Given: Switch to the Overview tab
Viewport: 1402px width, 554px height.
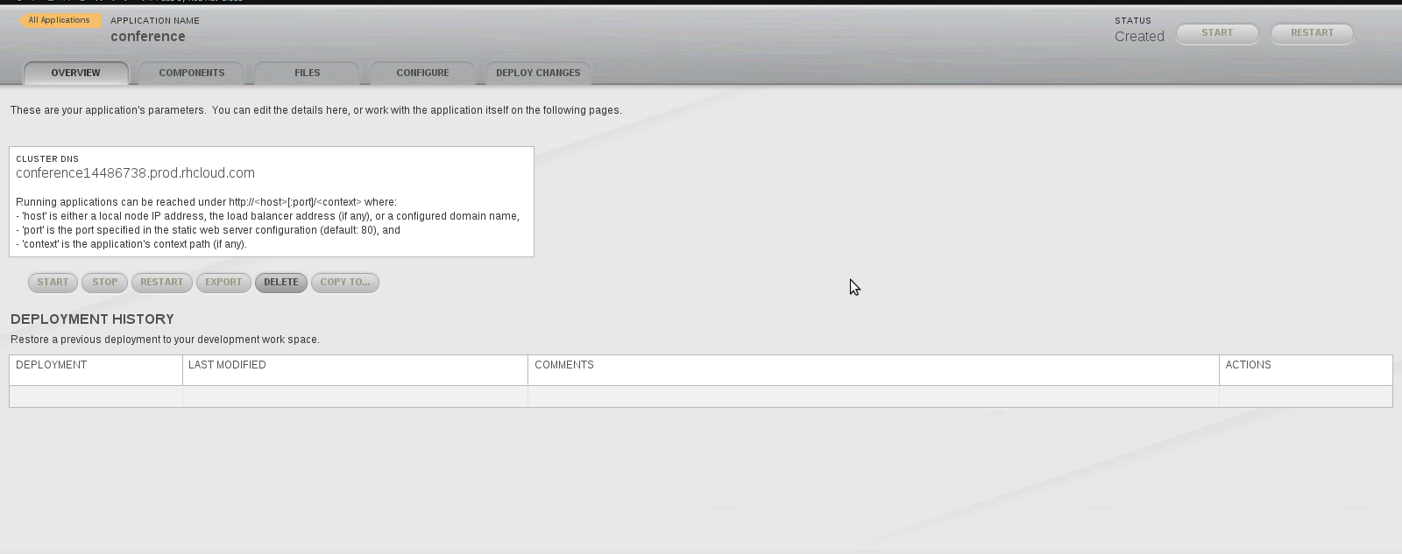Looking at the screenshot, I should tap(75, 73).
